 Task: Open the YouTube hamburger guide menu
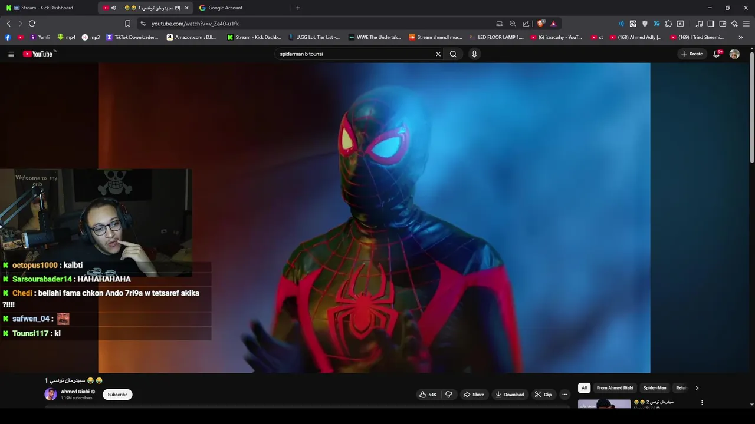(x=11, y=54)
